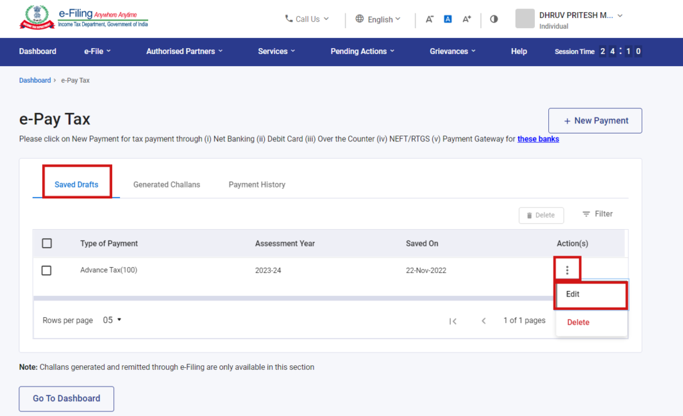Viewport: 683px width, 416px height.
Task: Switch to the Generated Challans tab
Action: tap(166, 184)
